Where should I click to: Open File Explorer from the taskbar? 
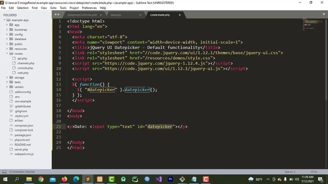[29, 179]
